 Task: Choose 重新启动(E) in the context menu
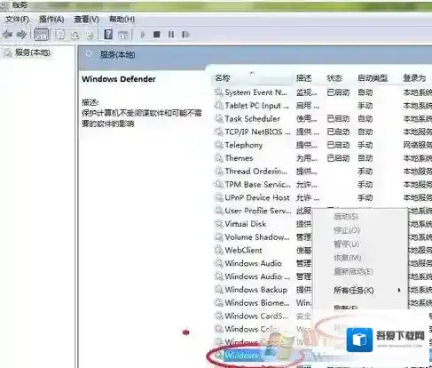353,271
